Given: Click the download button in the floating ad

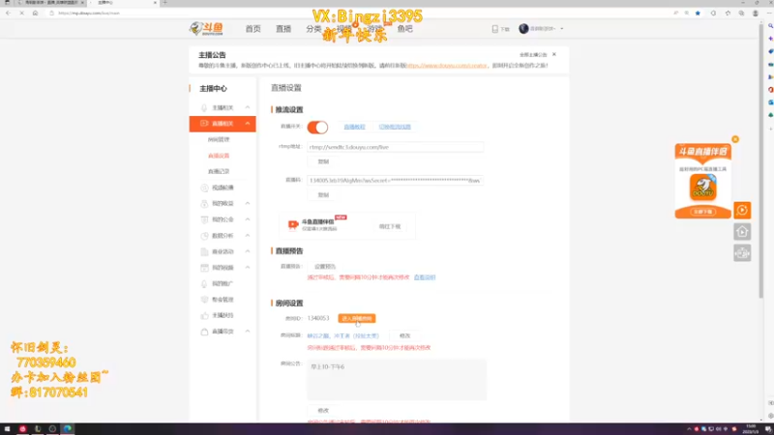Looking at the screenshot, I should point(703,212).
